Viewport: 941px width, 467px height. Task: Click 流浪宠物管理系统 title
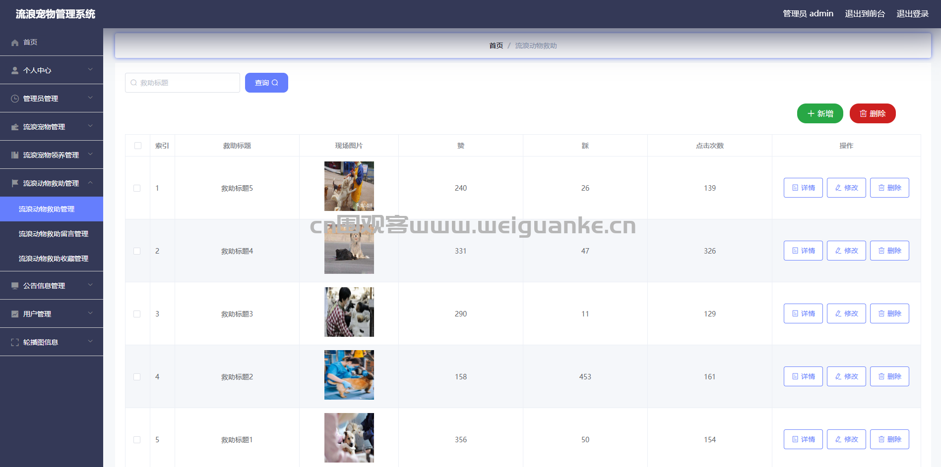click(56, 14)
